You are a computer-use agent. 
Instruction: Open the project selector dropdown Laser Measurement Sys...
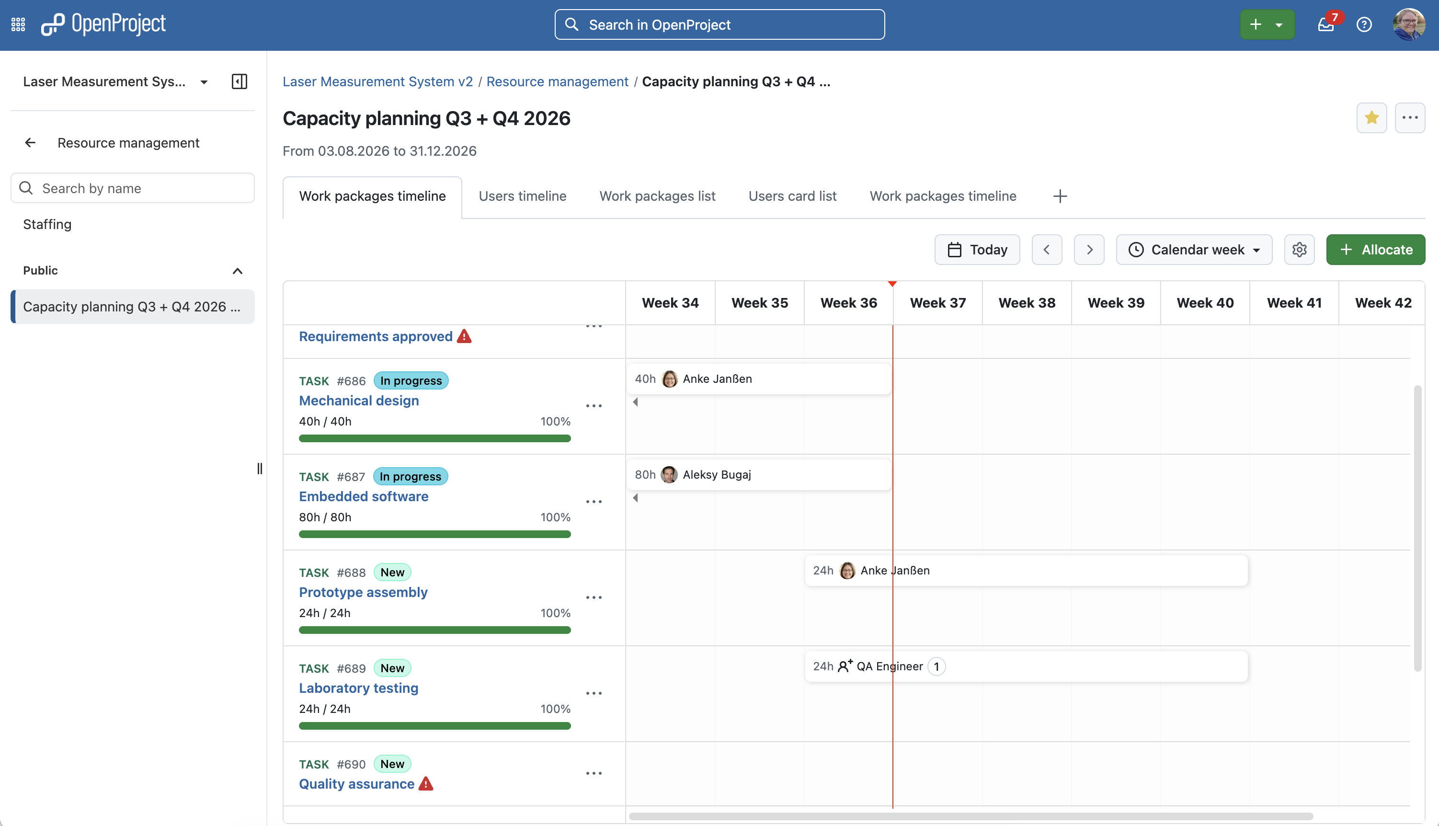(x=116, y=82)
